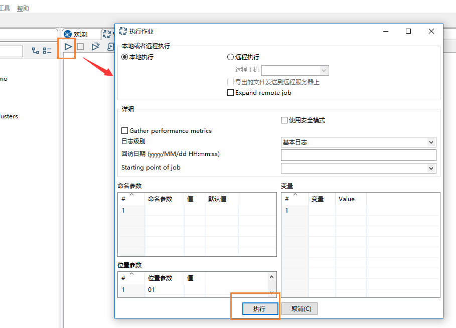Click the replay job toolbar icon
456x328 pixels.
111,47
